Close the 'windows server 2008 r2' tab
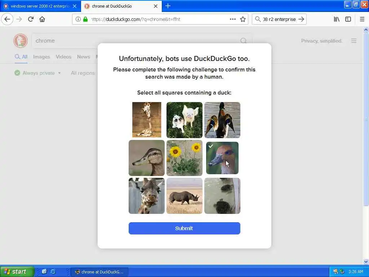 (x=75, y=6)
